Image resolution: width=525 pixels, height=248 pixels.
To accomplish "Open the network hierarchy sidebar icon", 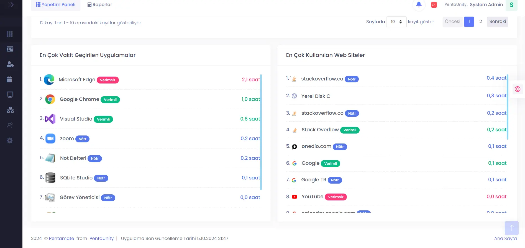I will pos(10,110).
